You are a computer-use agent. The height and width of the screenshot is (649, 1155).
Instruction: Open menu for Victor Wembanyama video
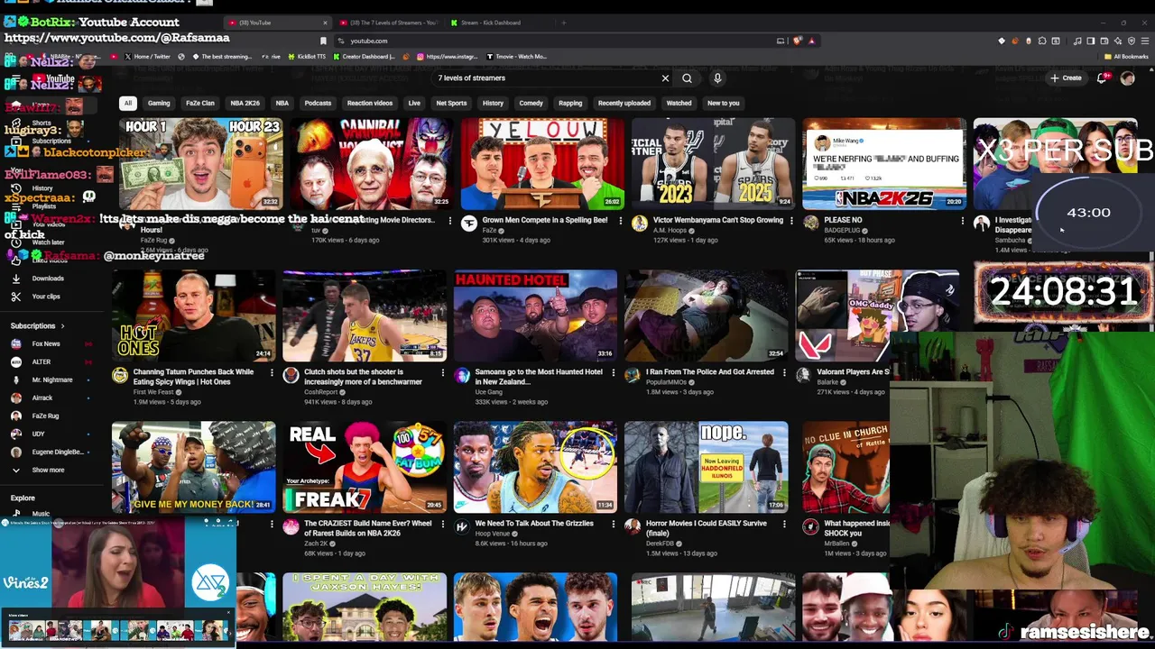(x=790, y=220)
